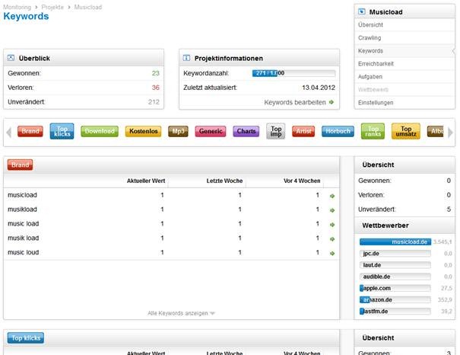Sort by Aktueller Wert in Brand table
The width and height of the screenshot is (460, 355).
click(146, 181)
